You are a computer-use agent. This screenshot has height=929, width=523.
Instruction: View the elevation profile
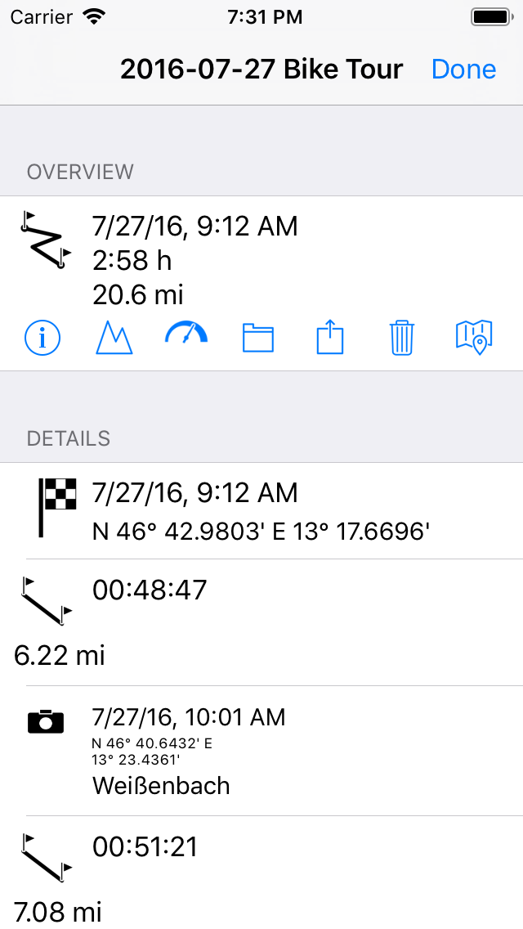114,338
